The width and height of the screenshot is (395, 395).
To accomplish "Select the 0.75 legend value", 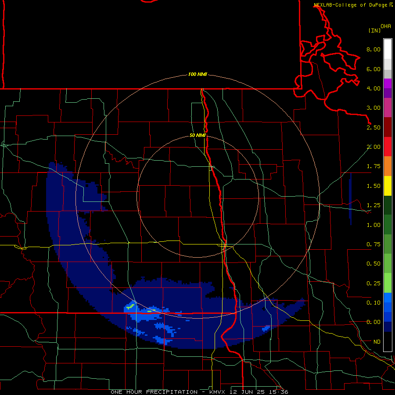I will point(373,244).
